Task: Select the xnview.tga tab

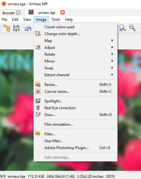Action: [x=47, y=13]
